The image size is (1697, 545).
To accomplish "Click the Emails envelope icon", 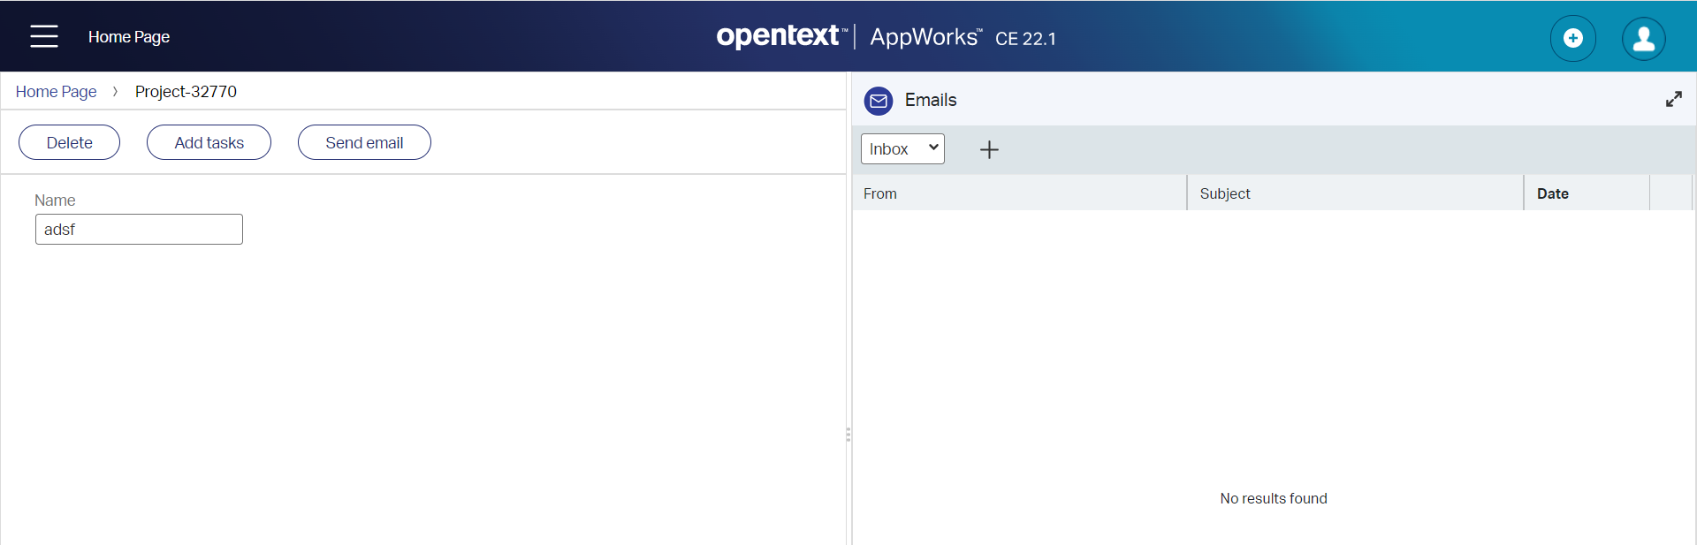I will [x=879, y=101].
